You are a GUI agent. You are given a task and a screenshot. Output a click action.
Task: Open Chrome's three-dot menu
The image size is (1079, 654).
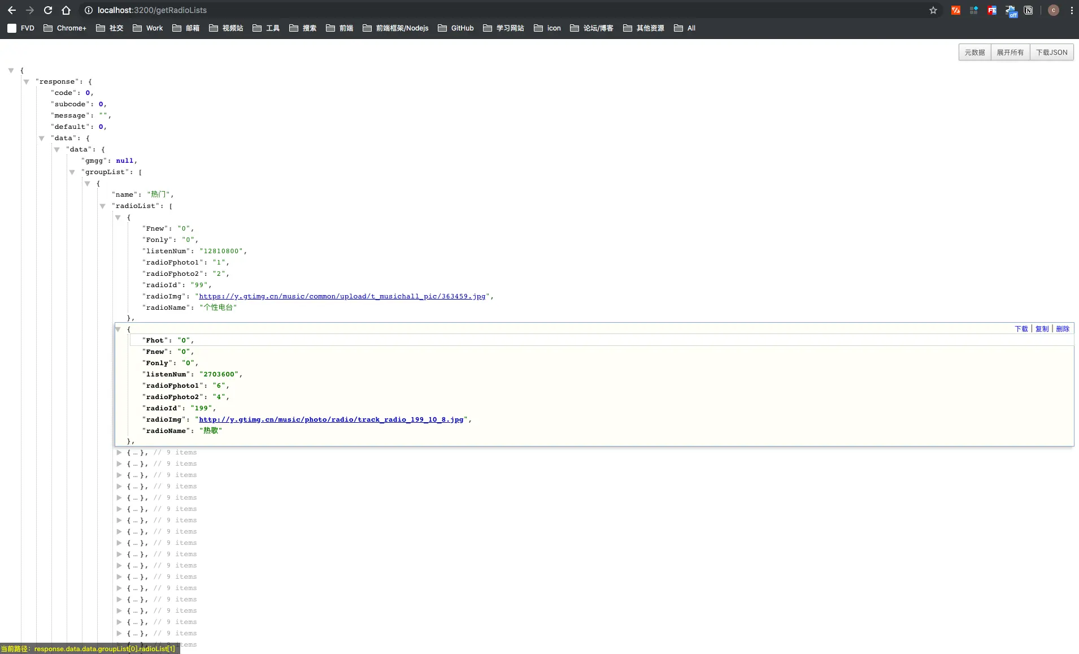pos(1072,10)
